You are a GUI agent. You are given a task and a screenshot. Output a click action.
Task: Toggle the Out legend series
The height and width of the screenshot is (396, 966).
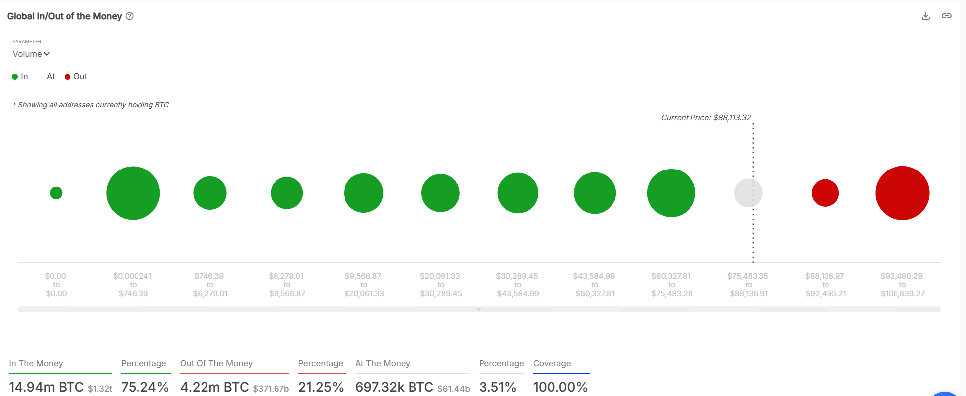(x=76, y=77)
